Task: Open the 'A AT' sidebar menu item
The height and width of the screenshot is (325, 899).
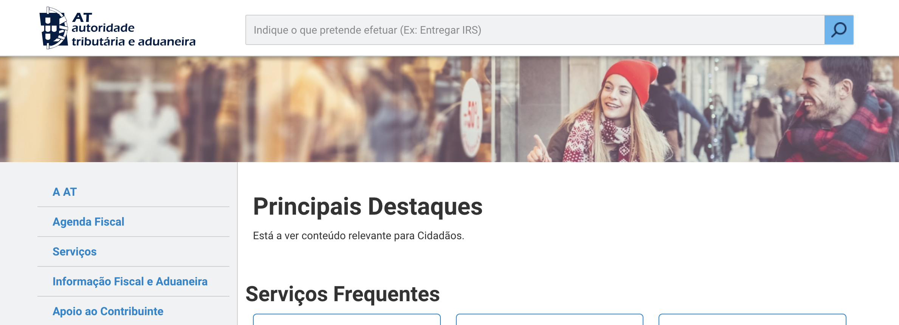Action: pos(65,192)
